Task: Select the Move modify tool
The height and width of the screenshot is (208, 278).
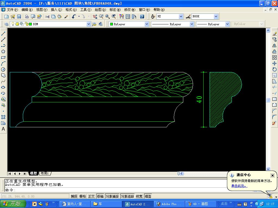Action: coord(274,63)
